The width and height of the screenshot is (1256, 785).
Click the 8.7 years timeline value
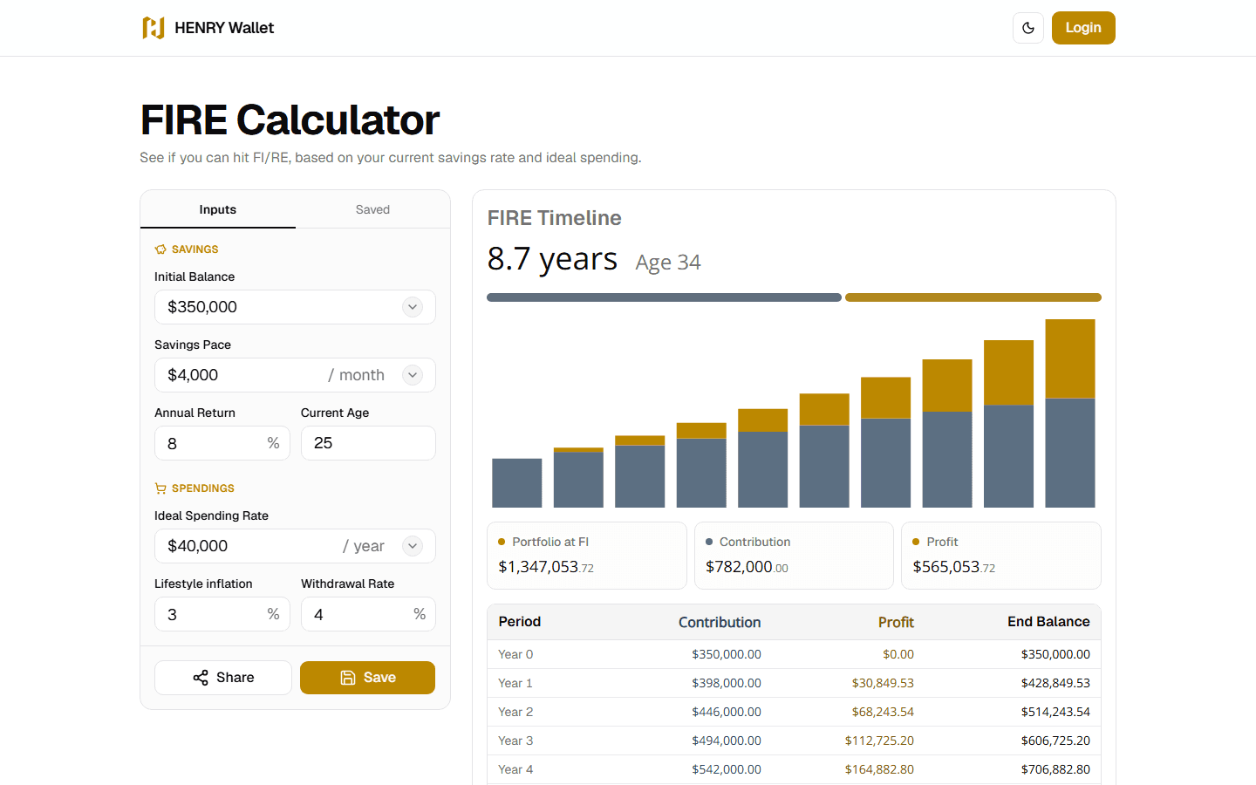pyautogui.click(x=552, y=259)
